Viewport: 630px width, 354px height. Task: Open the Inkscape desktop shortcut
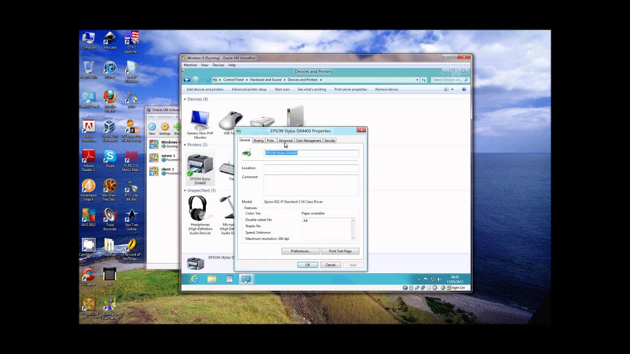pyautogui.click(x=110, y=40)
